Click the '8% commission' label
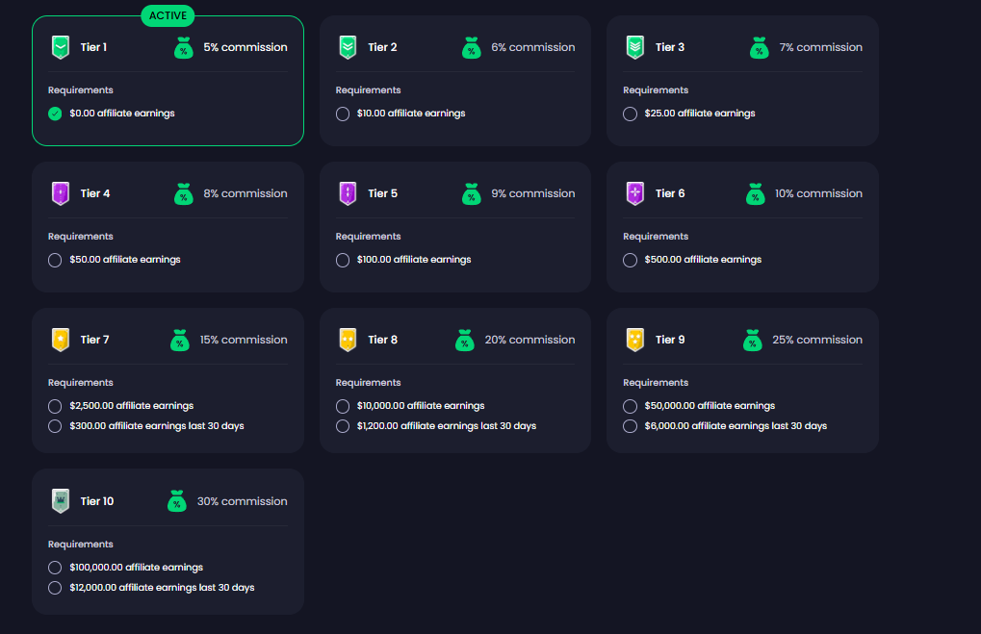 pos(245,193)
